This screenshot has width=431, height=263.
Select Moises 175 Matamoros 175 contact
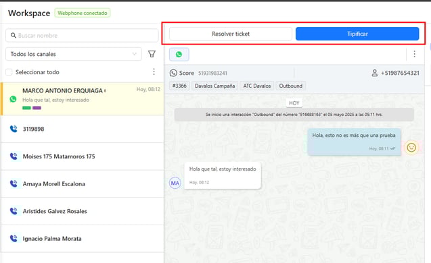[82, 156]
